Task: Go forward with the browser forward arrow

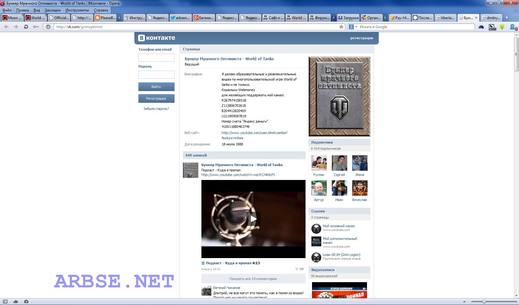Action: 16,27
